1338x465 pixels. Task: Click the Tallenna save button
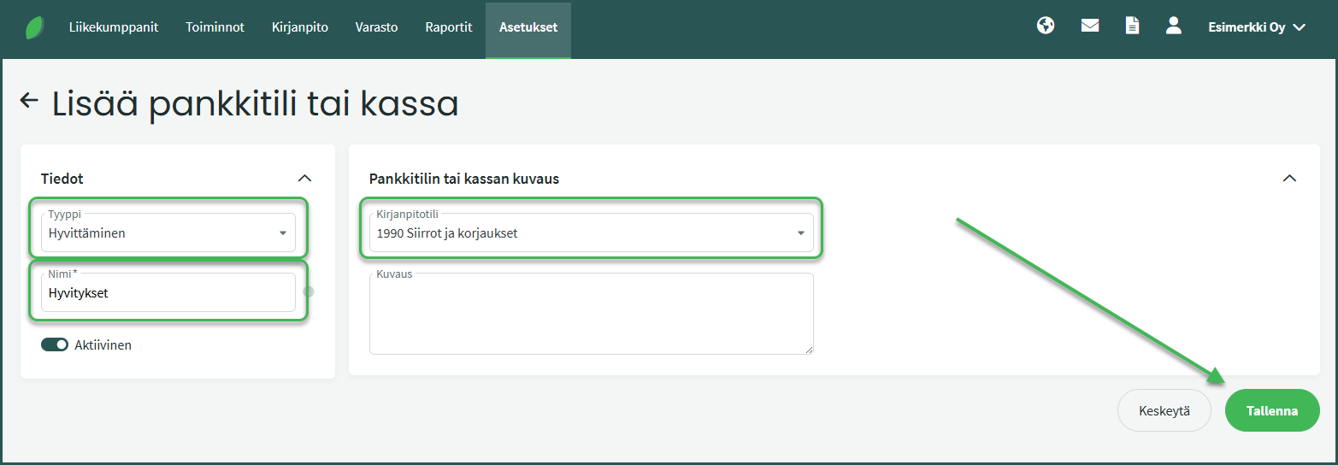point(1271,410)
